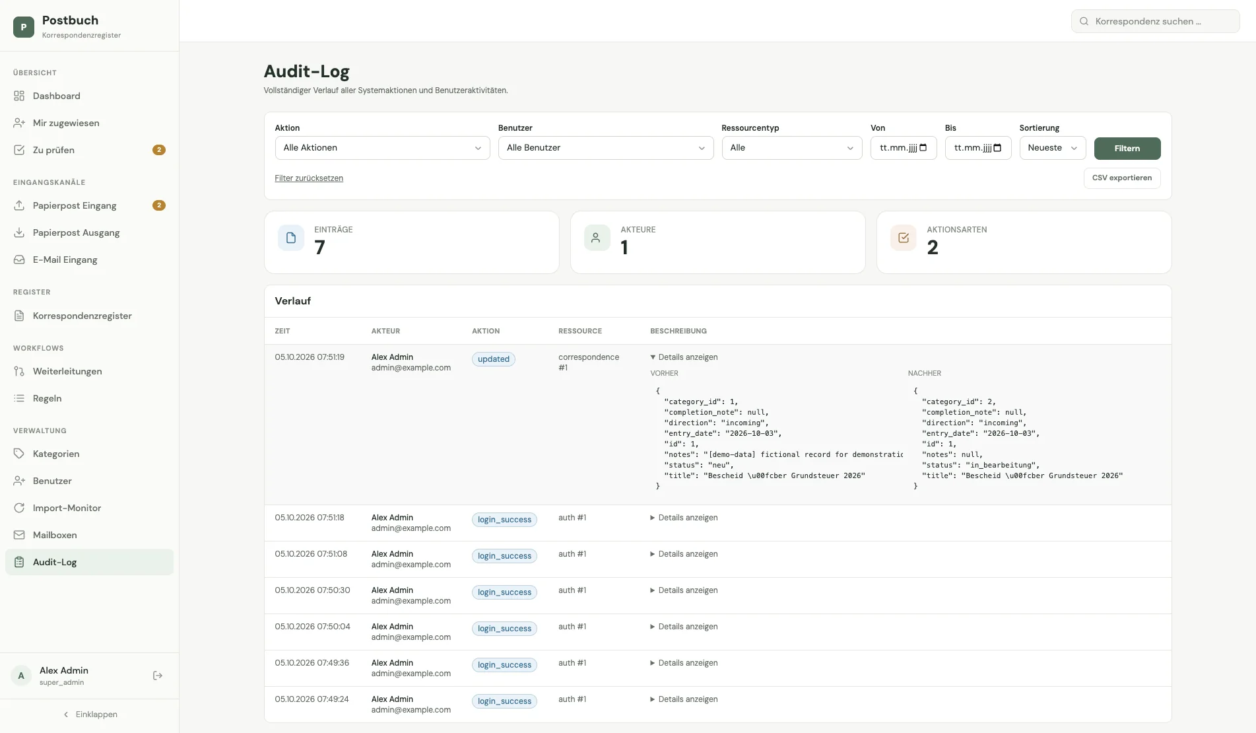Screen dimensions: 1256x733
Task: Click the updated action badge
Action: [x=494, y=359]
